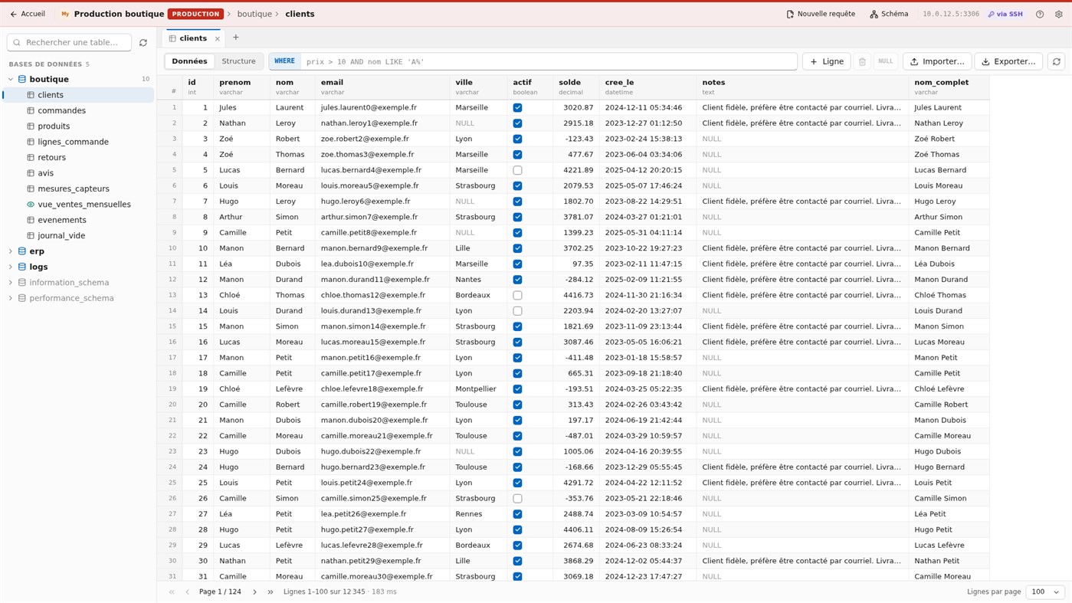Select the clients tab
This screenshot has width=1072, height=603.
point(193,38)
